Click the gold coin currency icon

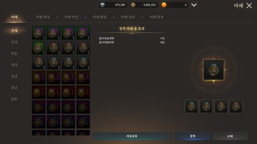click(x=133, y=5)
